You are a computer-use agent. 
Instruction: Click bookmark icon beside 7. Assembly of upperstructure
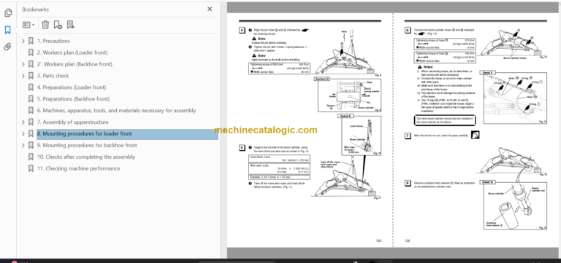(31, 122)
